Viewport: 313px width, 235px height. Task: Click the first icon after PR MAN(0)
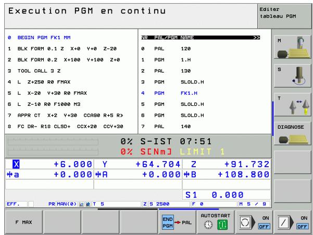[x=81, y=204]
